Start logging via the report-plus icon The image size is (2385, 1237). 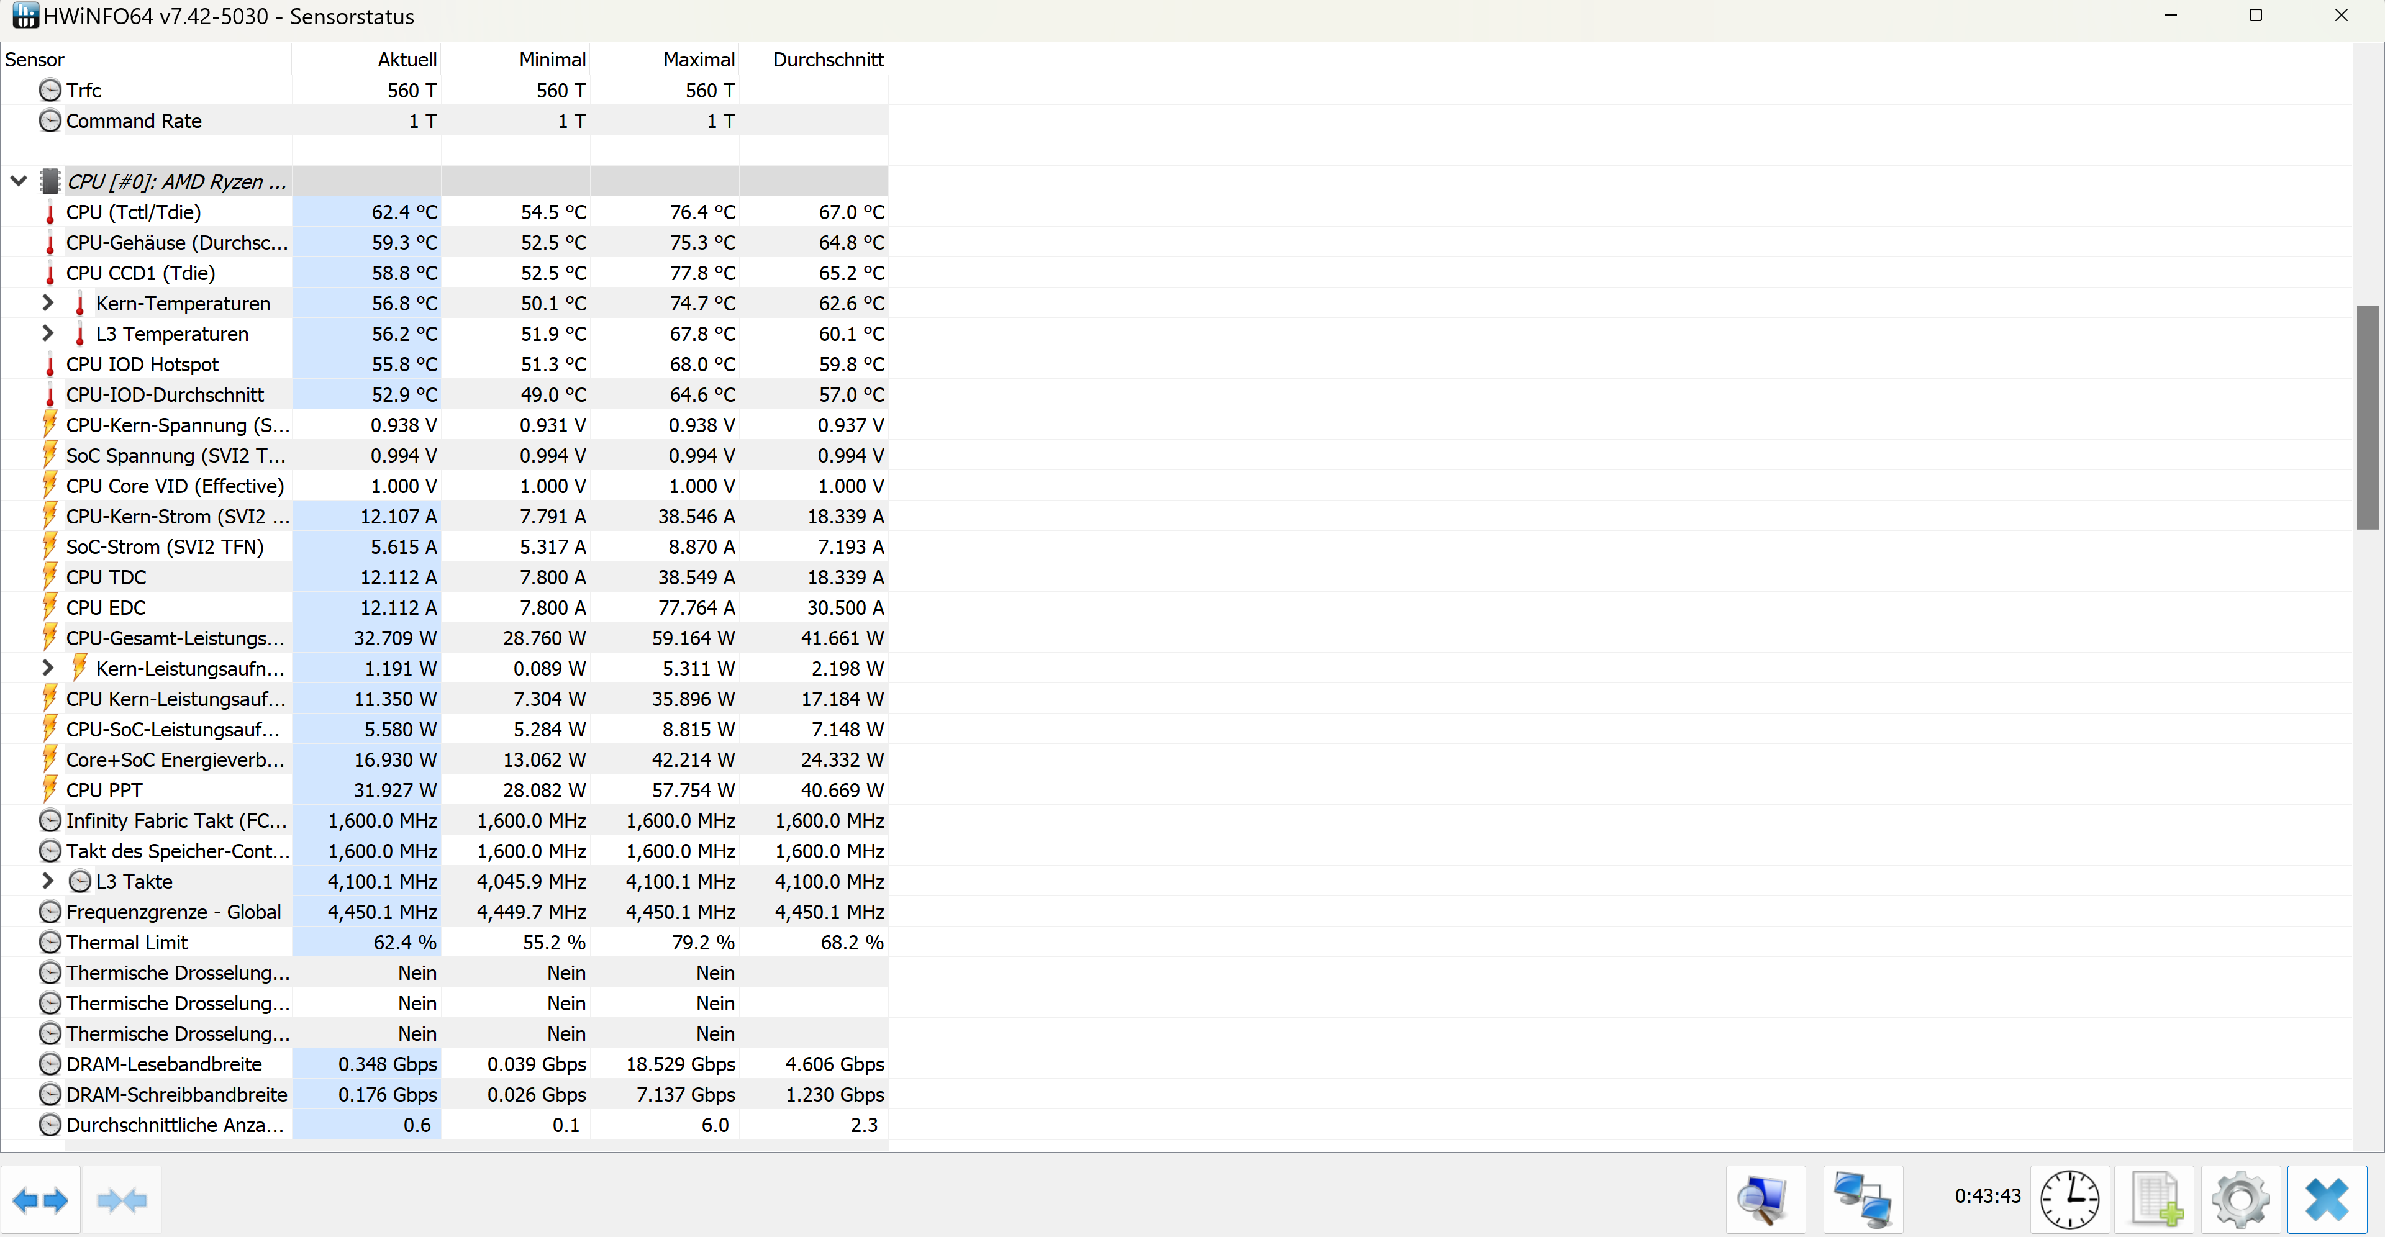coord(2155,1199)
